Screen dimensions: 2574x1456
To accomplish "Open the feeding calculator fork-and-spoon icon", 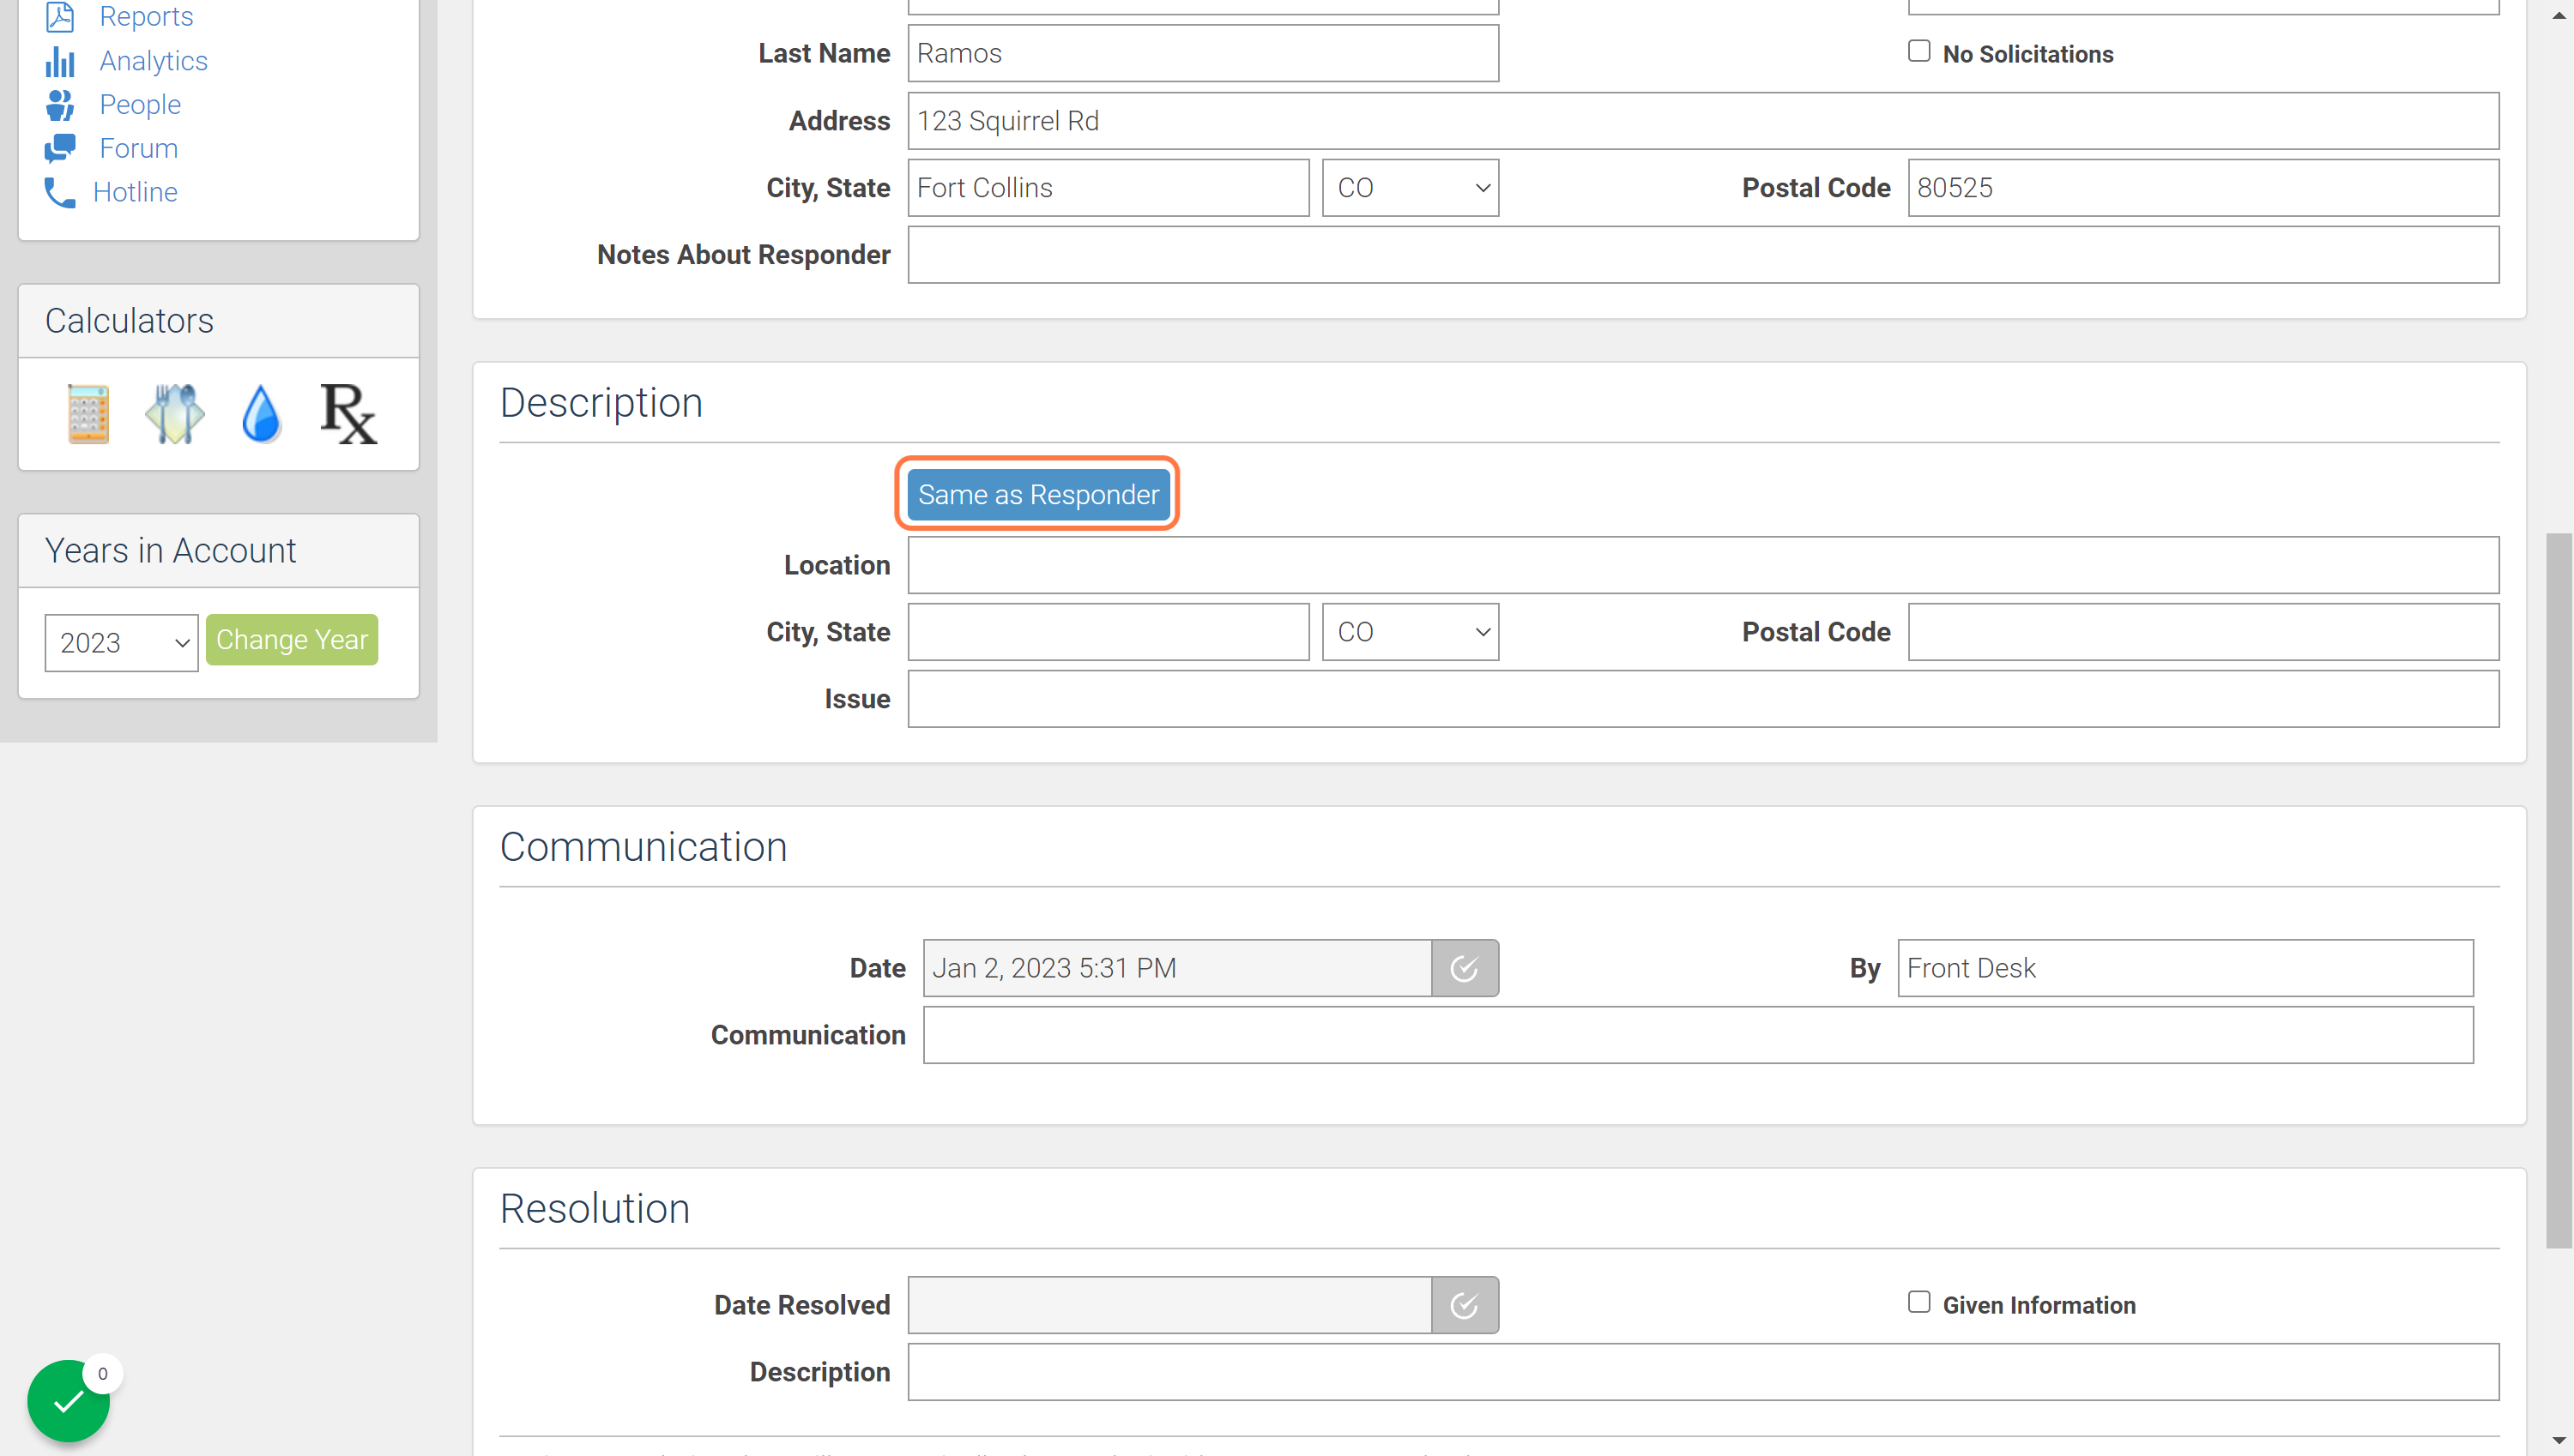I will [x=175, y=413].
